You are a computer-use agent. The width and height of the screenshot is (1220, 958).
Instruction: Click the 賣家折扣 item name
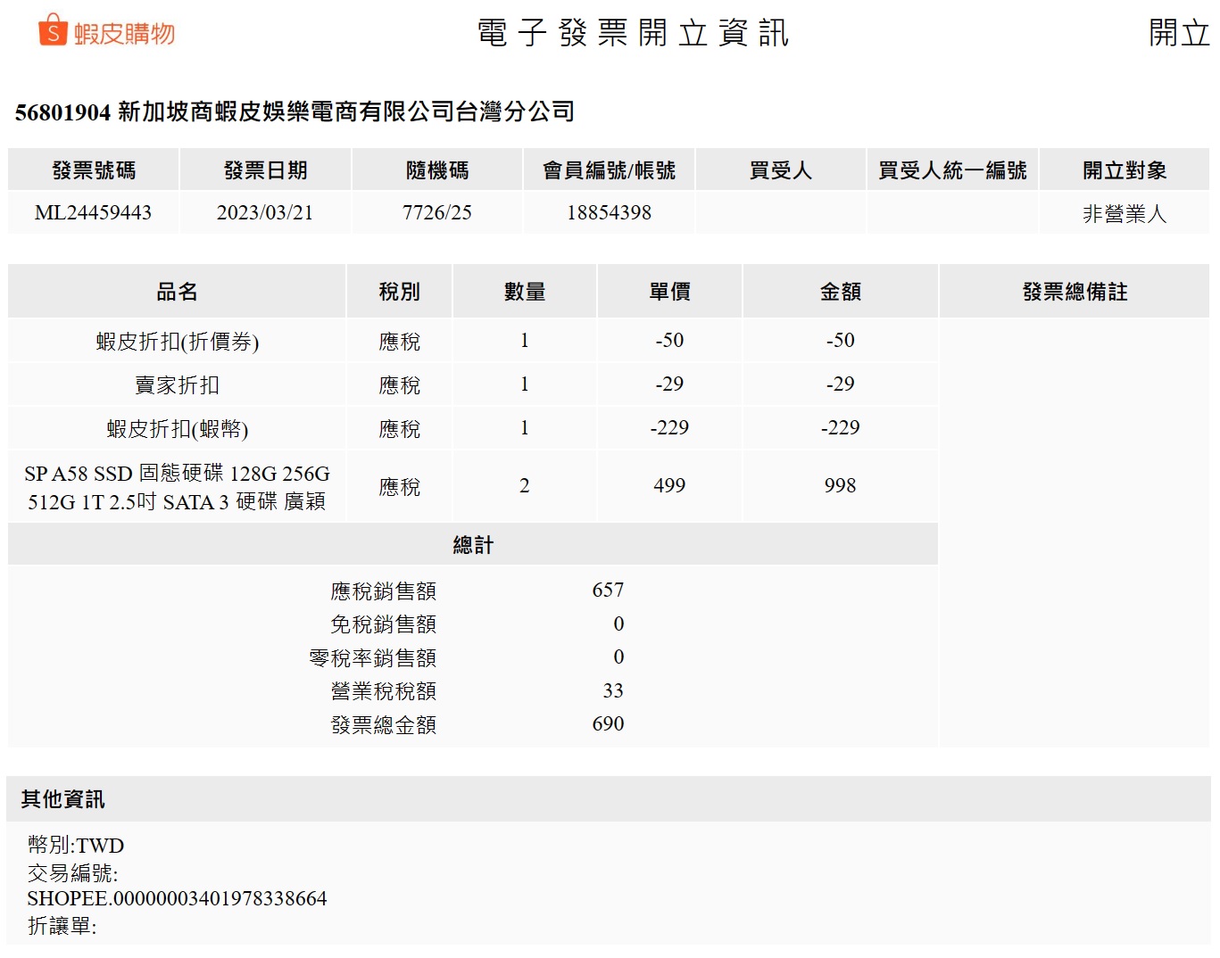pos(177,385)
